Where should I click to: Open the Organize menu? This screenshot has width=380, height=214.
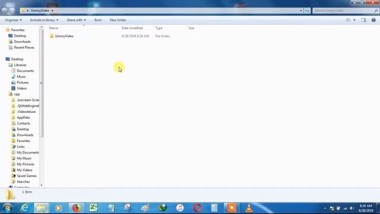point(13,20)
